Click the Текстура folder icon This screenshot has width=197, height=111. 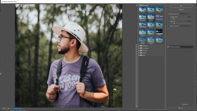point(141,51)
